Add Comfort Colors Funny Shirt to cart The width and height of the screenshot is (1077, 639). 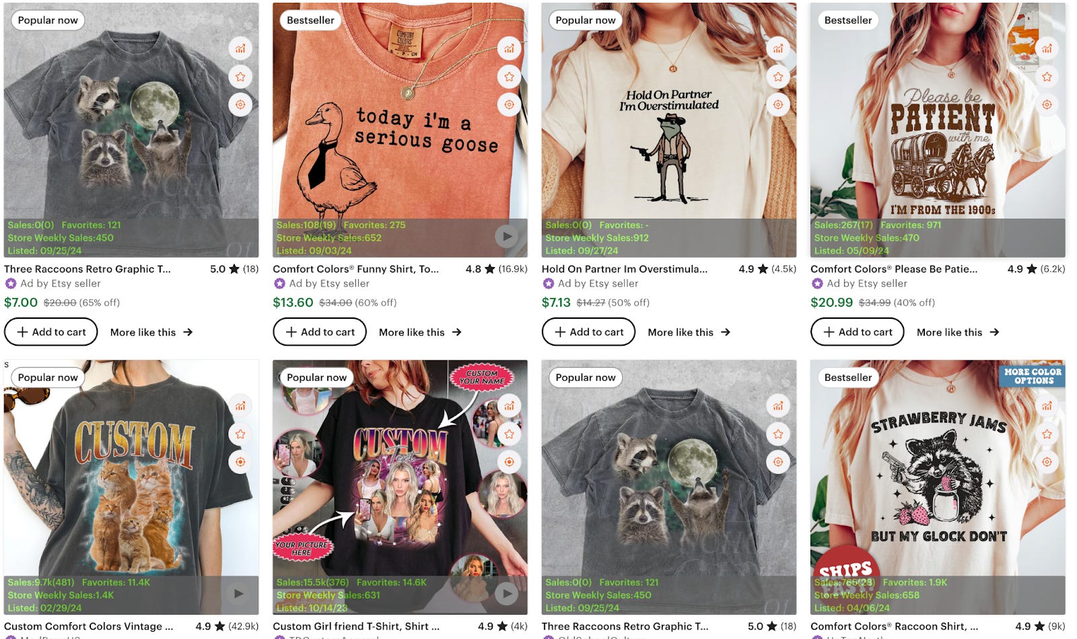point(320,332)
